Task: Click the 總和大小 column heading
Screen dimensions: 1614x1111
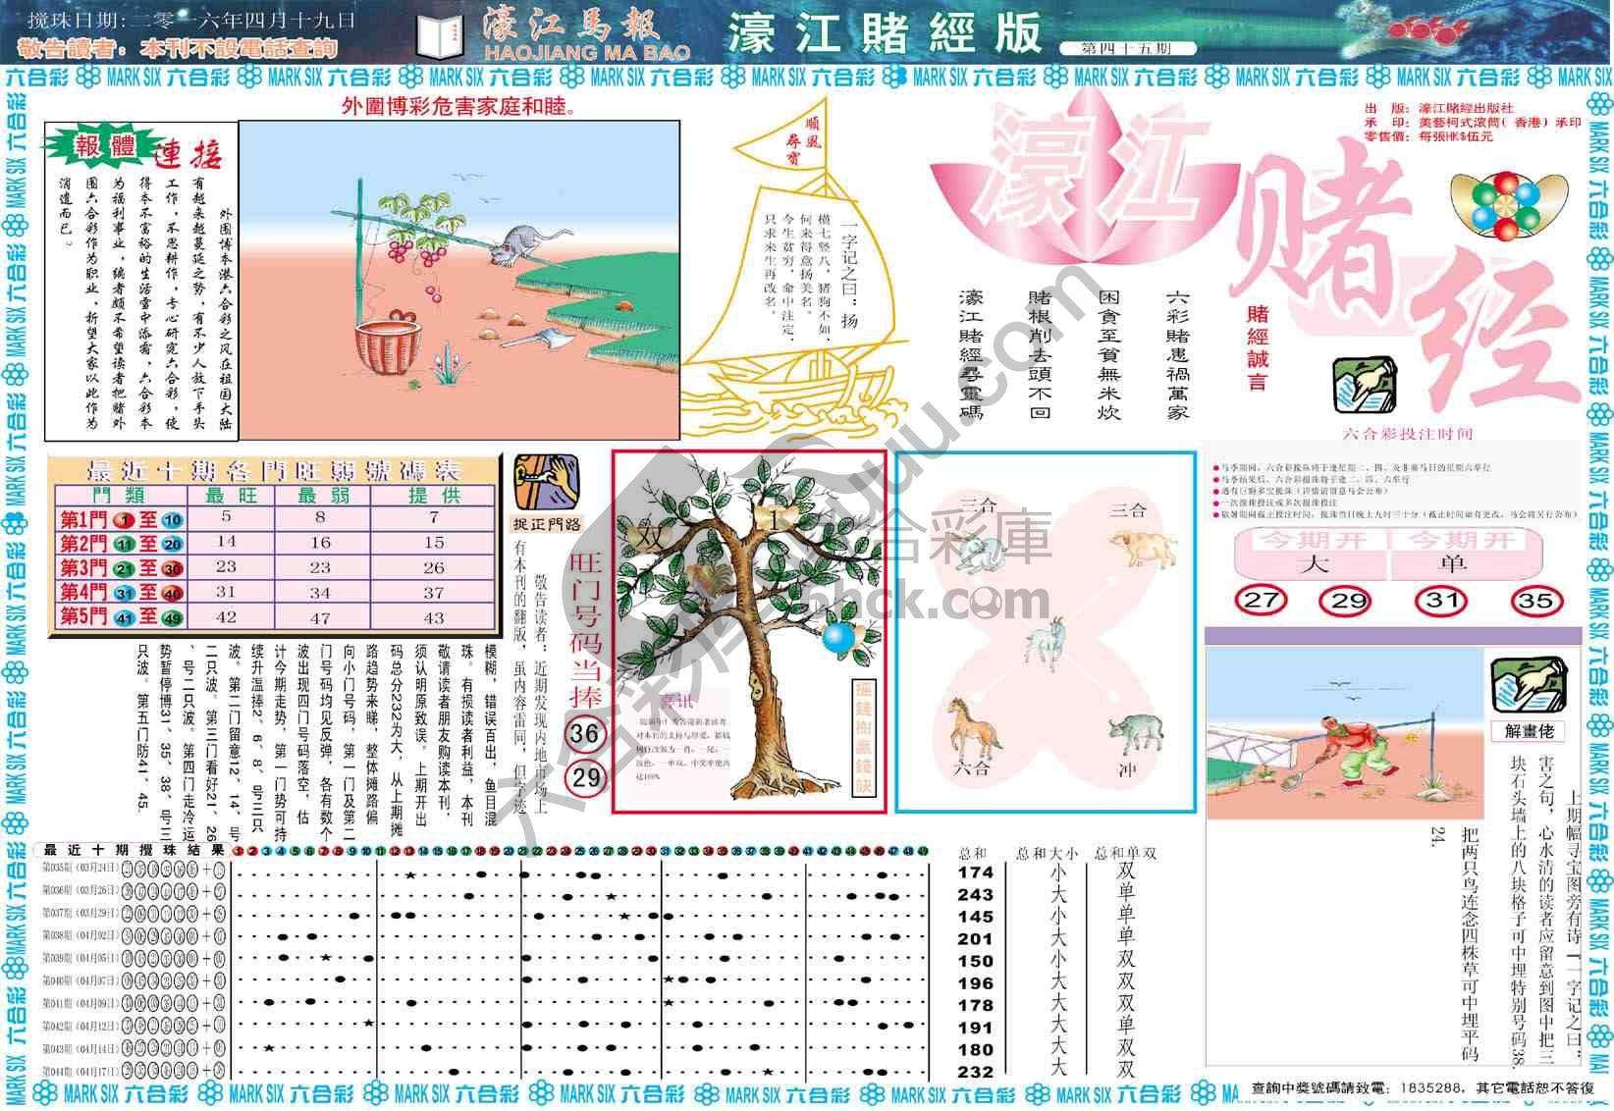Action: point(1047,854)
